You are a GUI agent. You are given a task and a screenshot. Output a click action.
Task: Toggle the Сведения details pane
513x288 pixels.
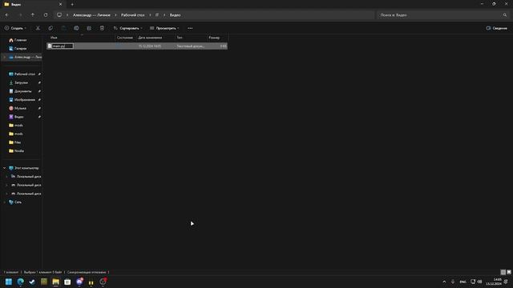click(497, 29)
